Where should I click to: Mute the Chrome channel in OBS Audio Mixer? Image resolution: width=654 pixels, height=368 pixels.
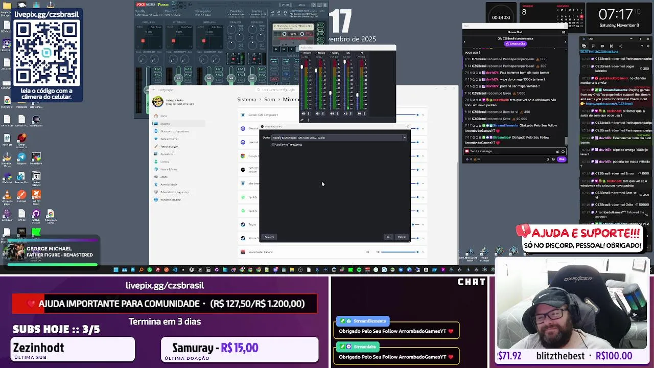(303, 113)
